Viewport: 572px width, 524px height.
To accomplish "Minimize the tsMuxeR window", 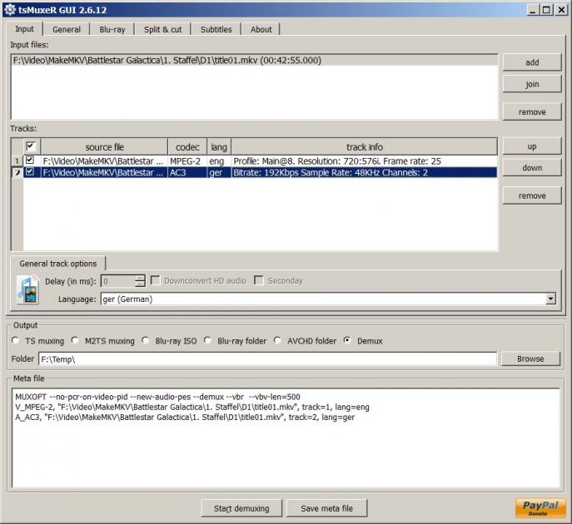I will (x=533, y=10).
